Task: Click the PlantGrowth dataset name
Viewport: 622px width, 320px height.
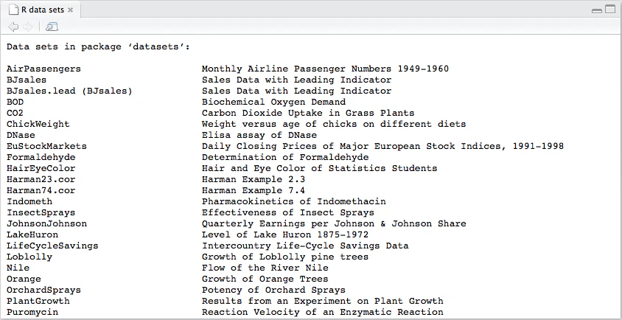Action: coord(38,301)
